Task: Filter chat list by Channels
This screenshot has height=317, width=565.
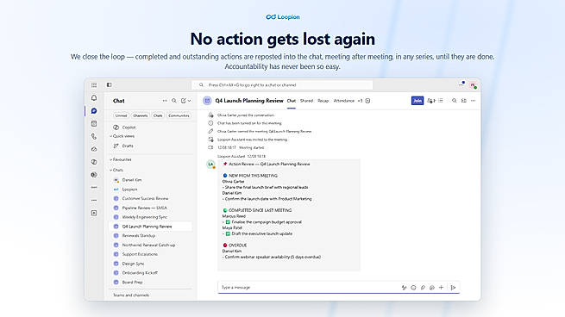Action: tap(140, 115)
